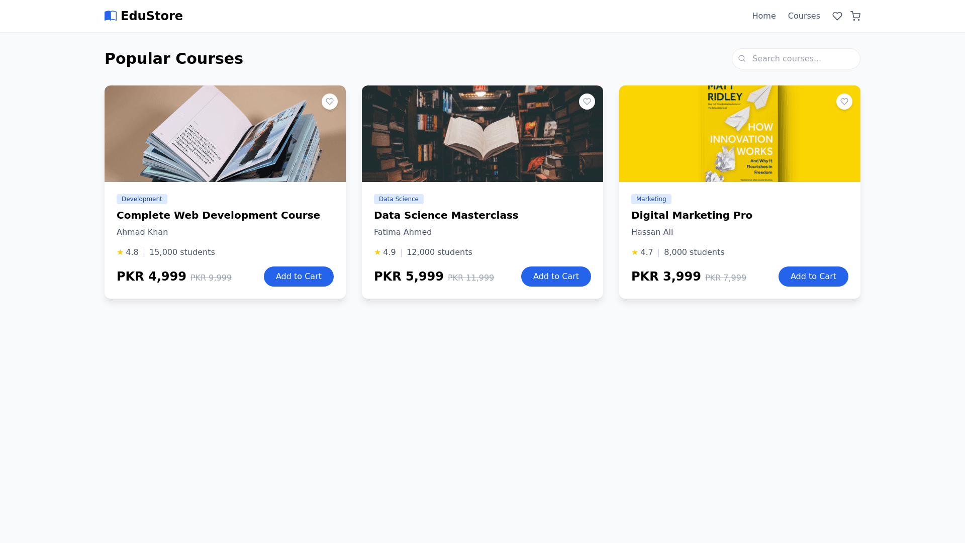Open the floating book library thumbnail

[482, 134]
